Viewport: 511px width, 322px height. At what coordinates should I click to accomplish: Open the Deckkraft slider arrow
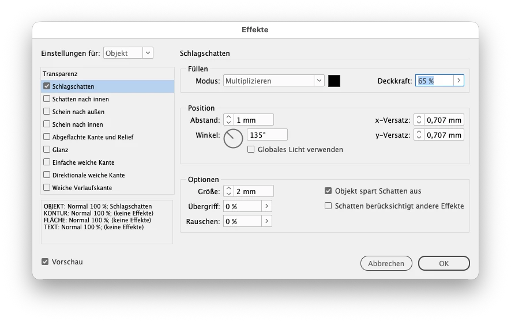click(x=459, y=81)
